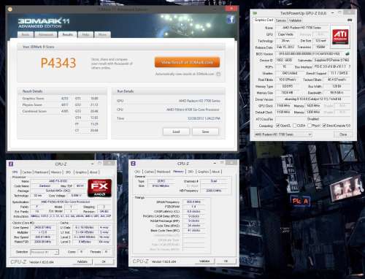
Task: Select the Results tab in 3DMark 11
Action: coord(68,34)
